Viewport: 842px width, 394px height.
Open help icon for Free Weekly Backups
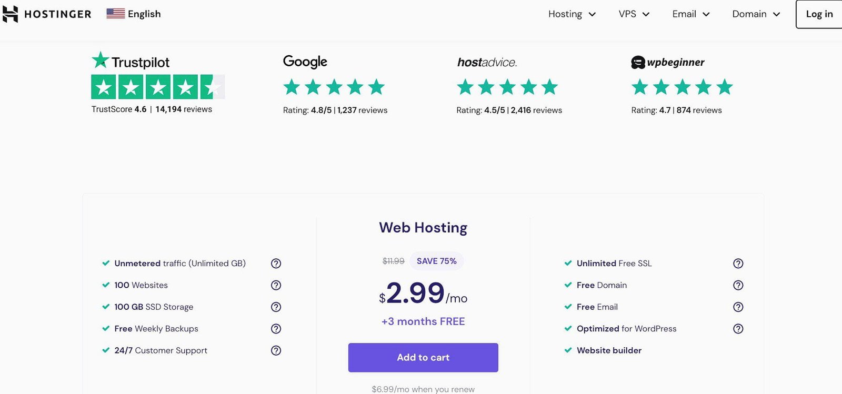click(276, 329)
